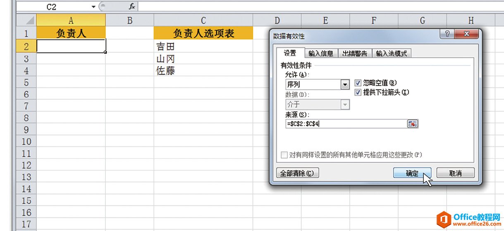Switch to the 出错警告 tab

tap(355, 54)
